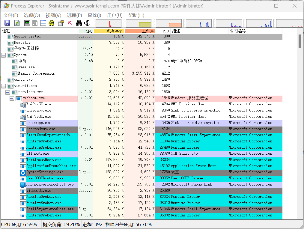Click the WmiPrvSE.exe icon with PID 45472
The width and height of the screenshot is (304, 229).
[23, 117]
